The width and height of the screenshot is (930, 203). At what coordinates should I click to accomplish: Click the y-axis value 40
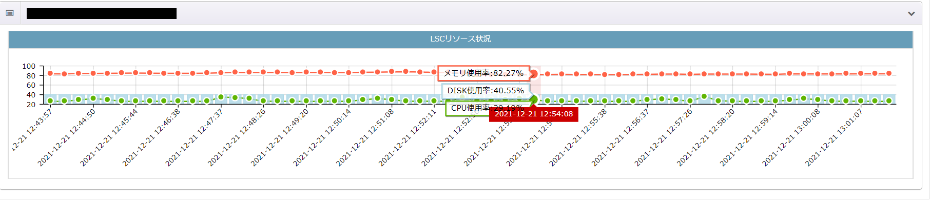31,95
